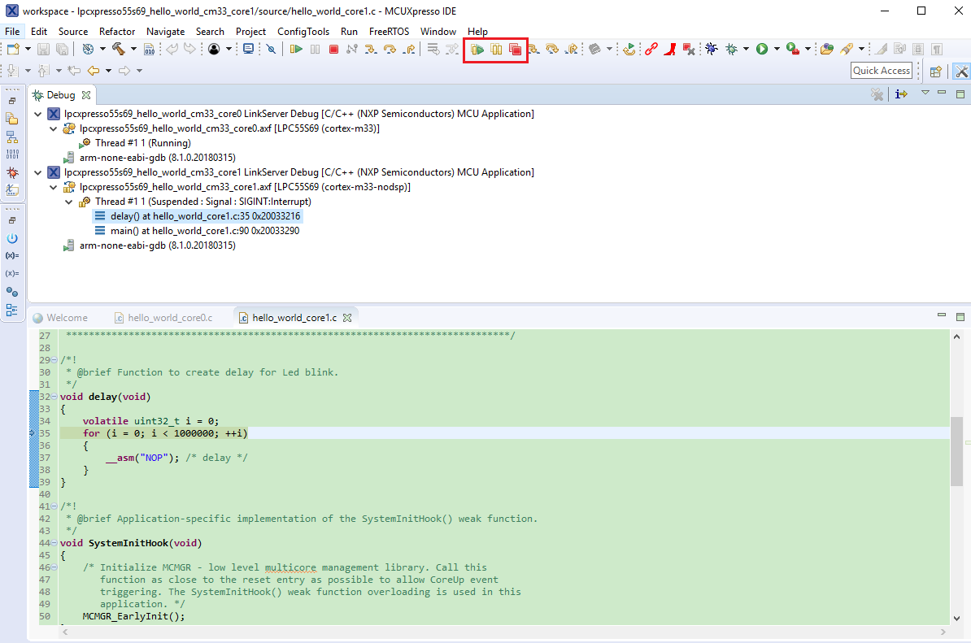Click the red bug icon in left sidebar
This screenshot has height=643, width=971.
[11, 172]
